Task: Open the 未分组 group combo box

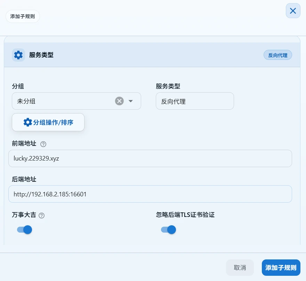Action: click(76, 101)
